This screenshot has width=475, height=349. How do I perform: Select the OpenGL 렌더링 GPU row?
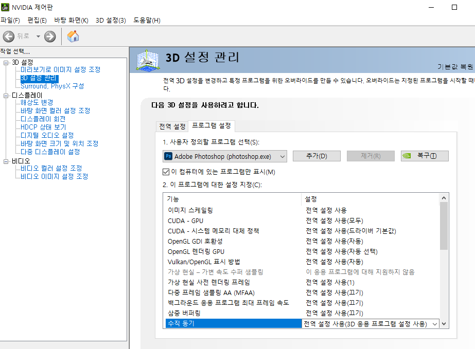(x=302, y=251)
